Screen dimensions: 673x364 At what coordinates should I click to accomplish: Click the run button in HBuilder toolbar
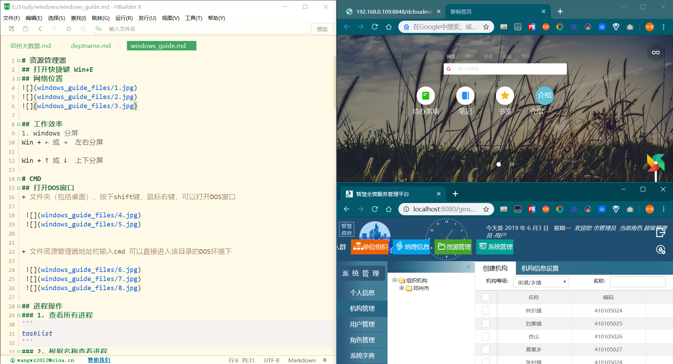(x=83, y=29)
